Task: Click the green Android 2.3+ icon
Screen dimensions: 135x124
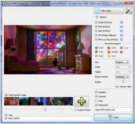Action: click(109, 56)
